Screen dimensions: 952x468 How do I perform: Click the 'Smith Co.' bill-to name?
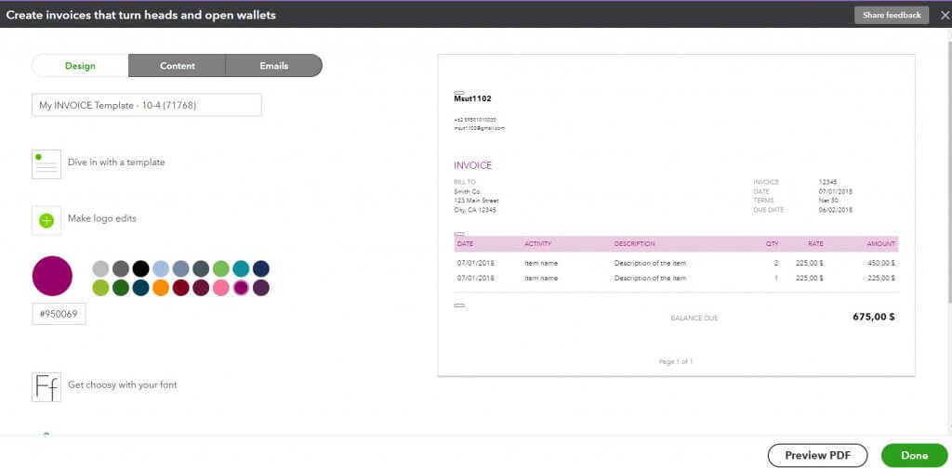pos(468,191)
